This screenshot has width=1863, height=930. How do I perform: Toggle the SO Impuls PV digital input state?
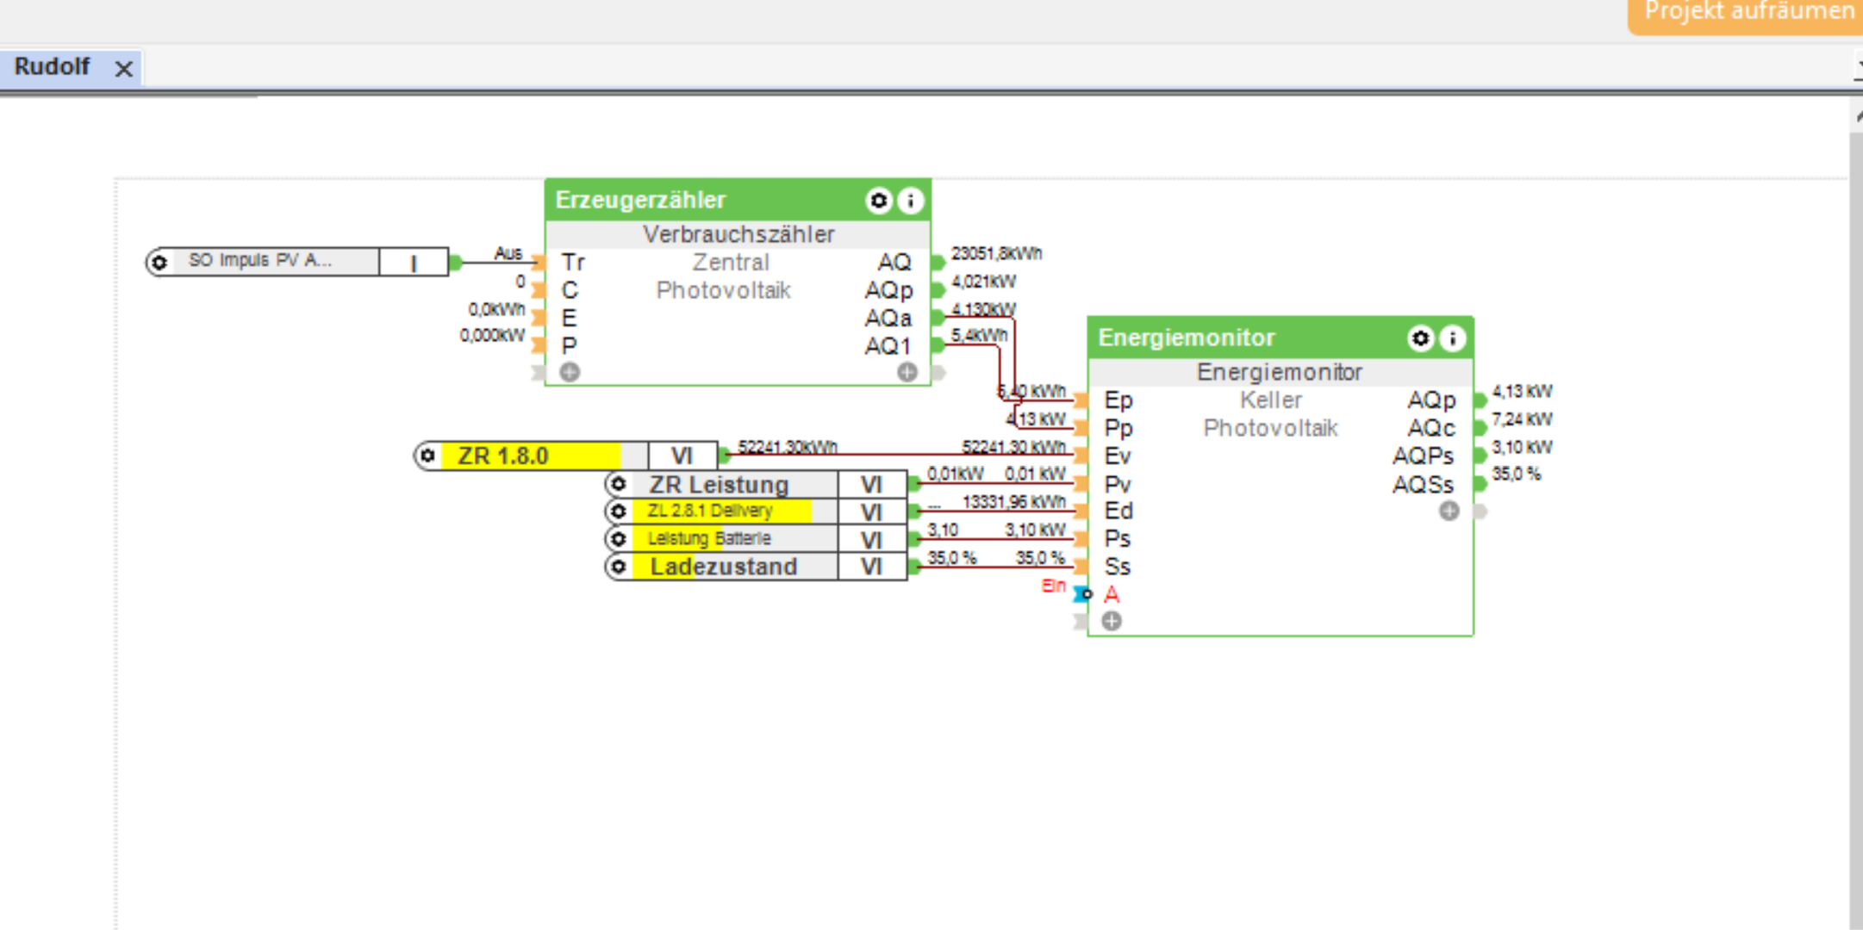click(x=414, y=263)
